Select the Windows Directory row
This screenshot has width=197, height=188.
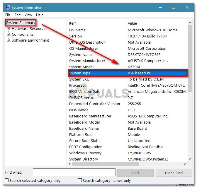pyautogui.click(x=128, y=153)
